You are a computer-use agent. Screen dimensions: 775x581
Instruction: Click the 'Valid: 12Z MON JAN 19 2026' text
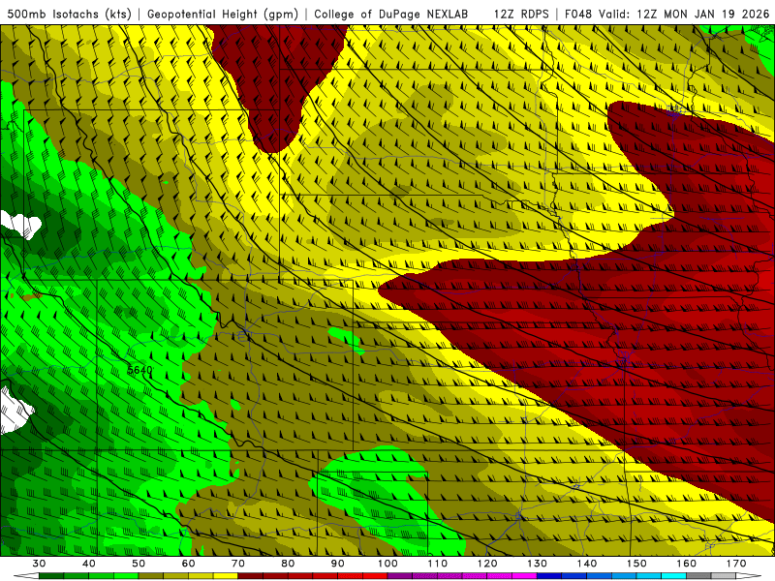pos(684,14)
